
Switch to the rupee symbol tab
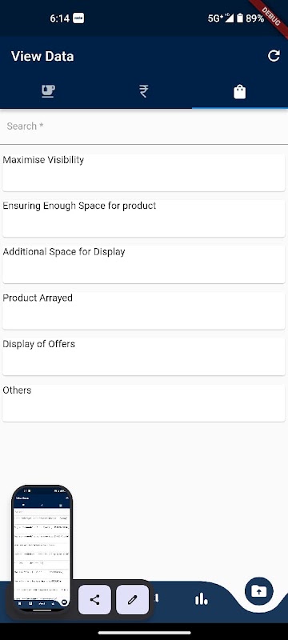(143, 91)
